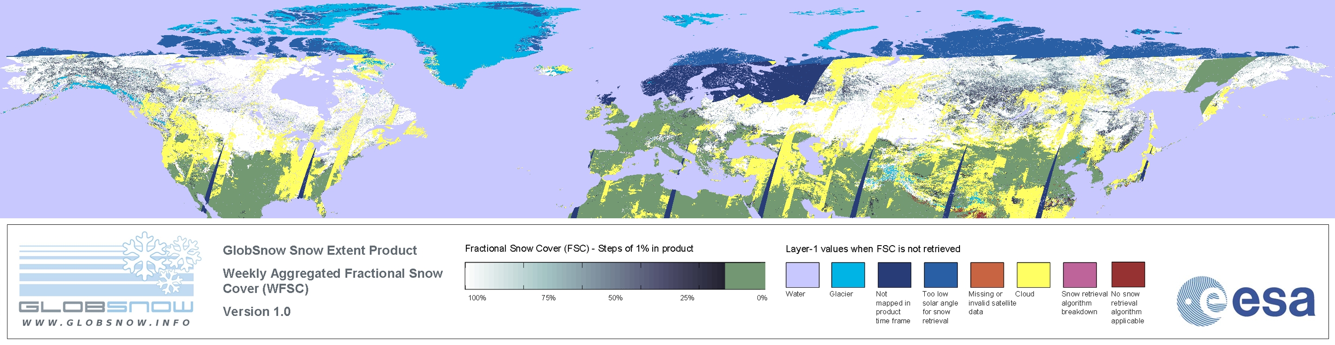This screenshot has height=345, width=1335.
Task: Select the 'Not mapped in product time frame' swatch
Action: 894,275
